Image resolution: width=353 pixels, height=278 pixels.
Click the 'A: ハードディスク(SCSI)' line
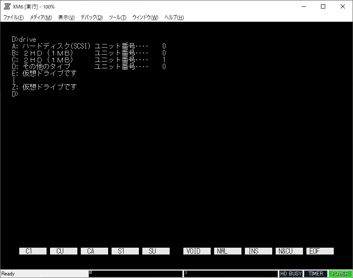pyautogui.click(x=89, y=46)
